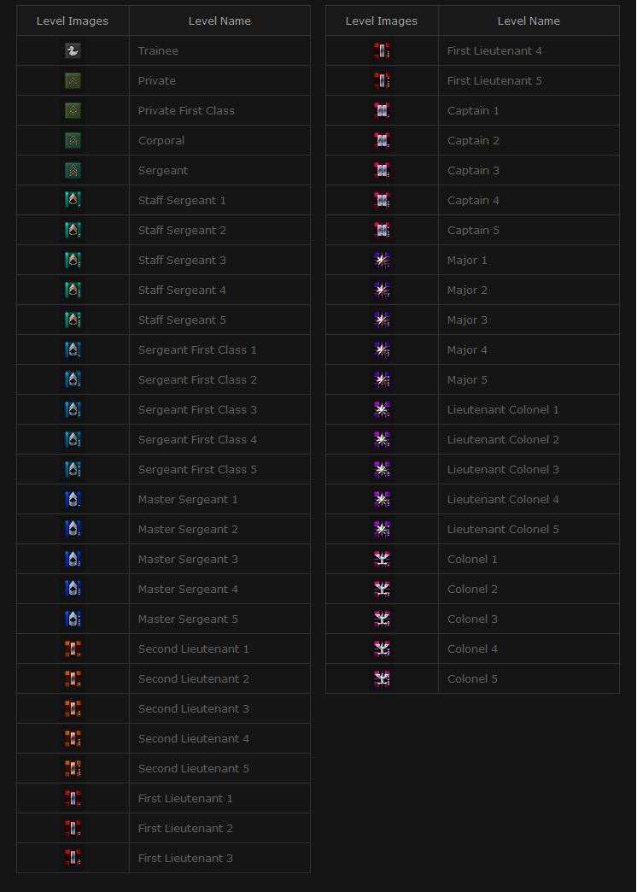637x892 pixels.
Task: Click the Major 3 star icon
Action: 382,320
